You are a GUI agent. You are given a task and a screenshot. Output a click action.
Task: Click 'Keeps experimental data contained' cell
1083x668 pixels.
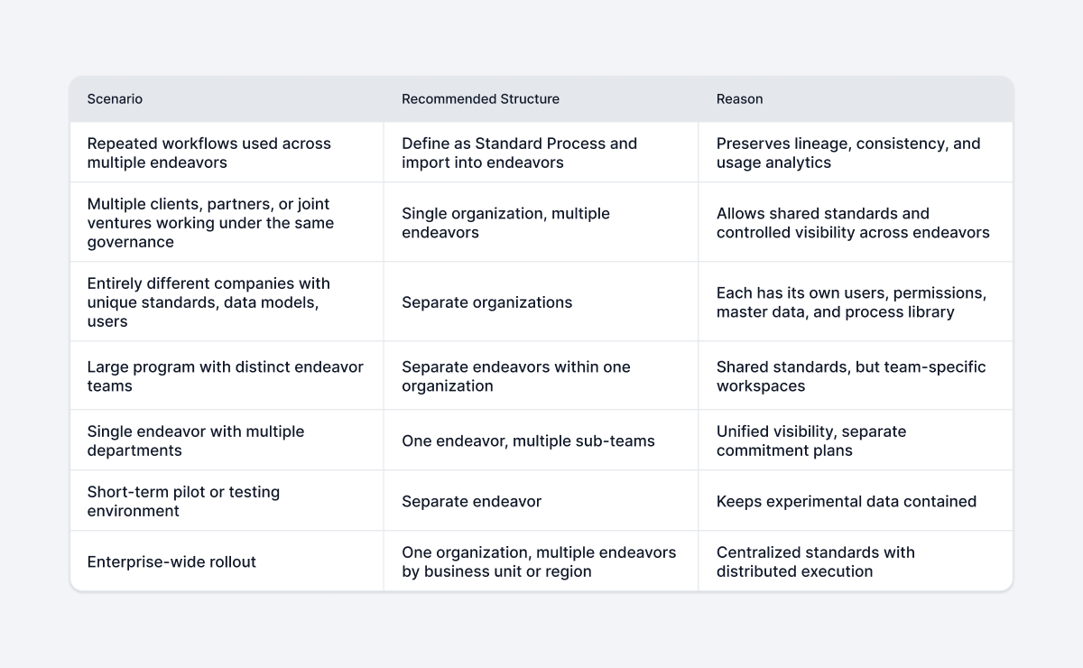pos(856,501)
